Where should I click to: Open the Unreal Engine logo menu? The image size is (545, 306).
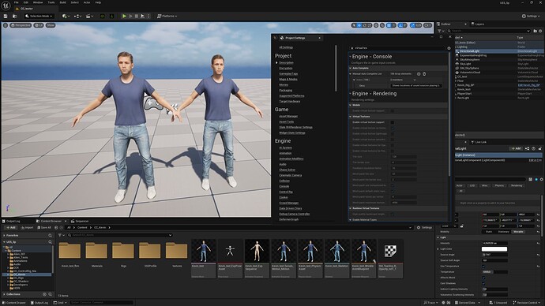tap(6, 6)
